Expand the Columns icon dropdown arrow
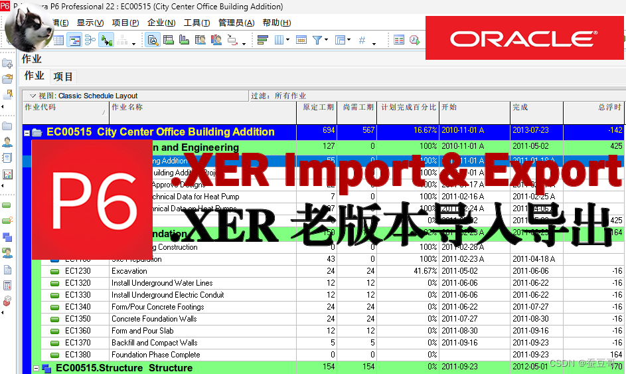The height and width of the screenshot is (374, 626). [287, 40]
